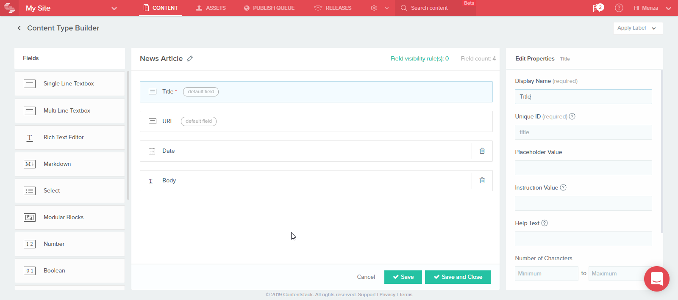Show the Unique ID help tooltip icon
Viewport: 678px width, 300px height.
coord(572,117)
